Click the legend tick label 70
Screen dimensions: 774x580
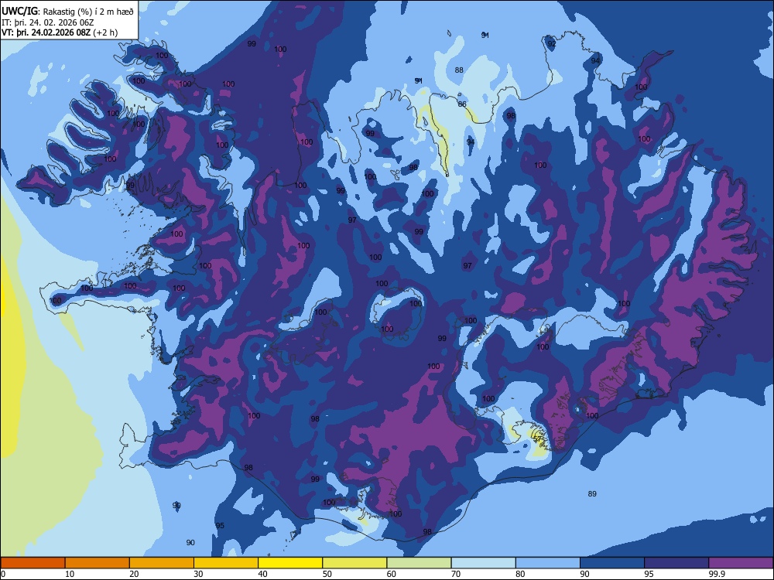456,574
